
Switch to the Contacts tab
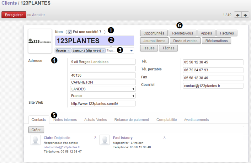click(x=39, y=120)
